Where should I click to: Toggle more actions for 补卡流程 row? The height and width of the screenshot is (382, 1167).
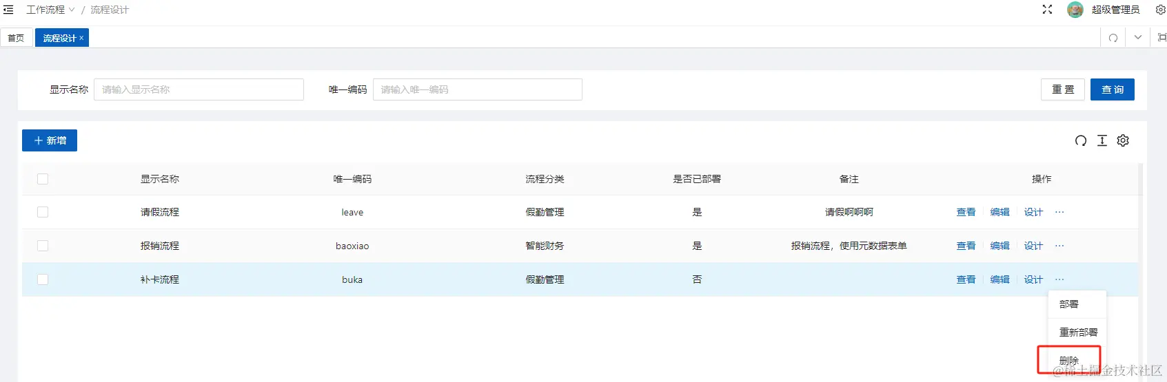[x=1059, y=279]
